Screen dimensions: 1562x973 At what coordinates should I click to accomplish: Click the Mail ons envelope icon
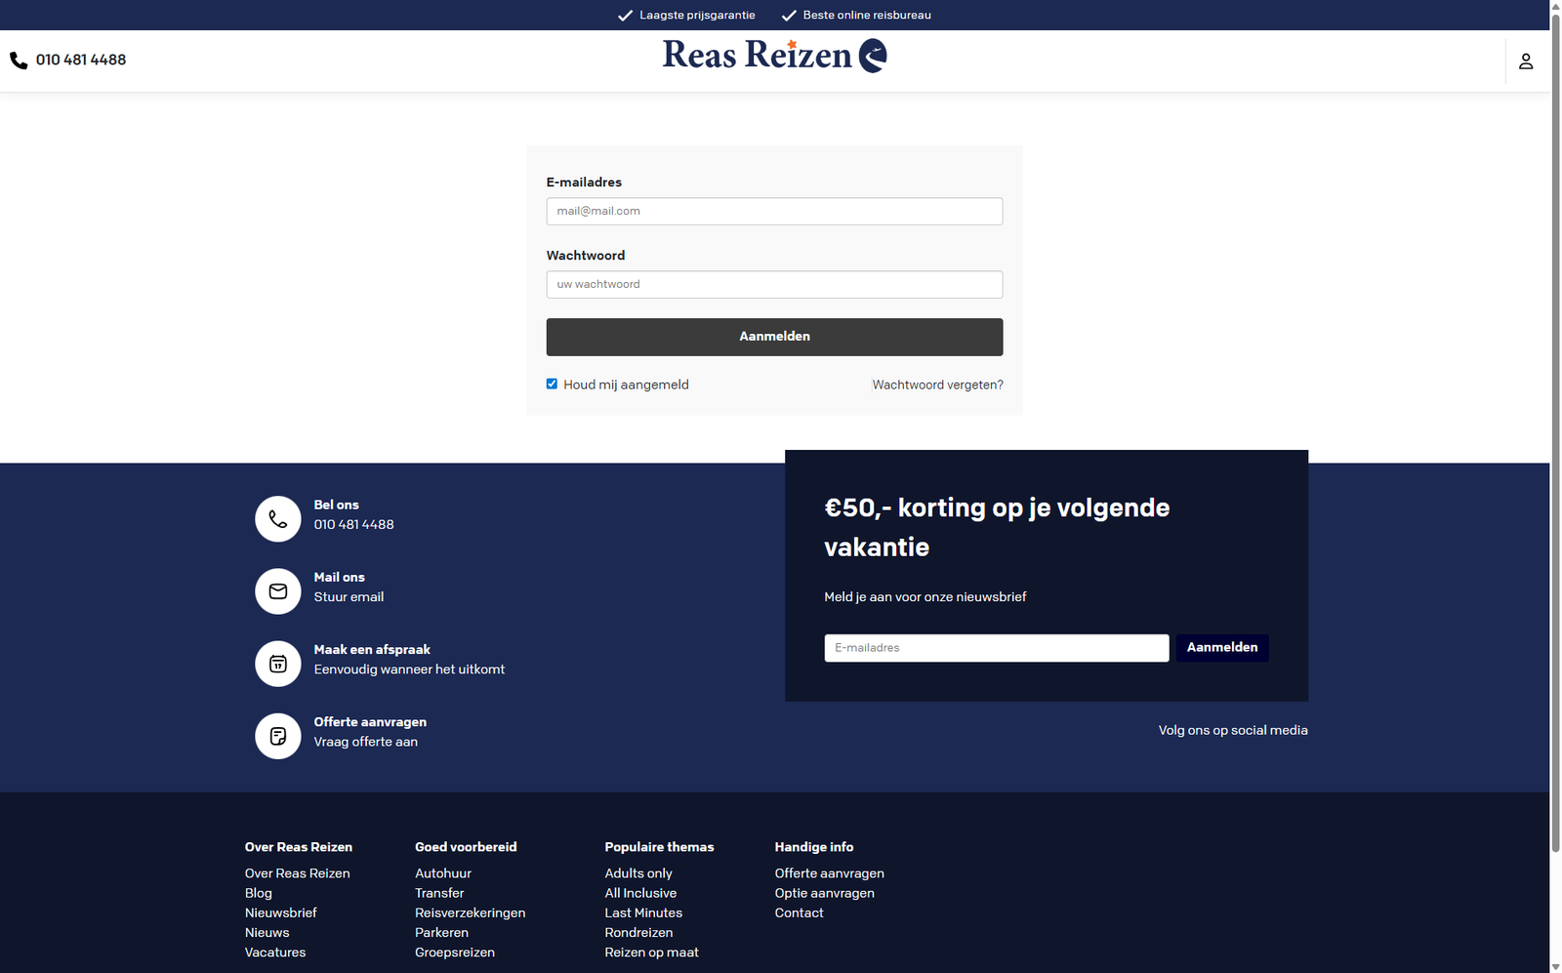[278, 591]
